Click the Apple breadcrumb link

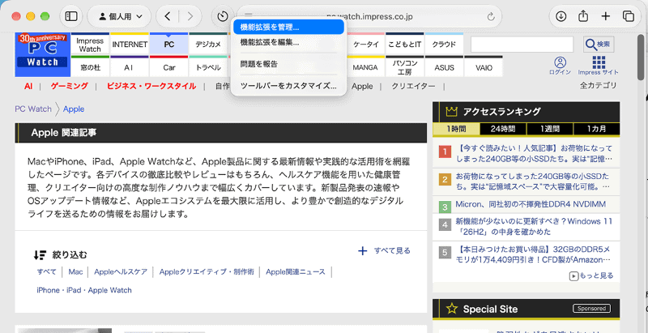pyautogui.click(x=74, y=109)
